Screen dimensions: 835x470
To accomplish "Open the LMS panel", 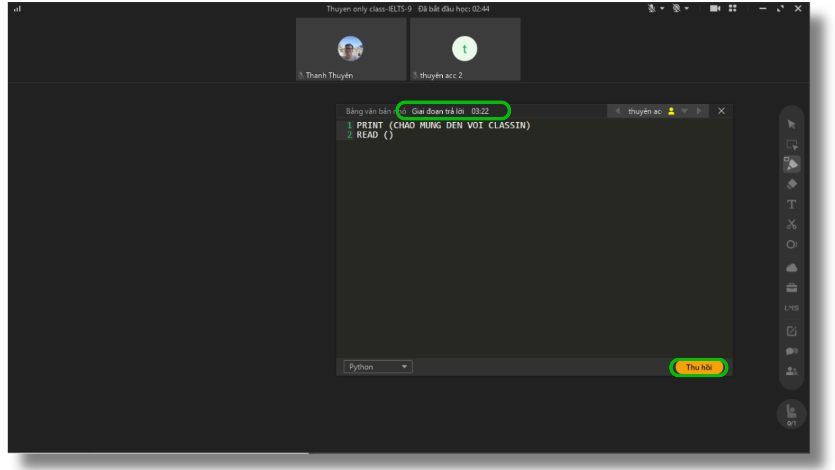I will pos(792,308).
